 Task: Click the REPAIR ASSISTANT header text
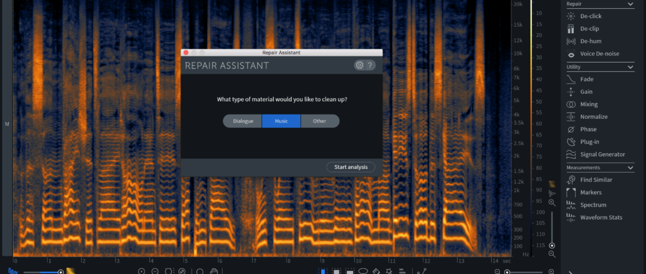pyautogui.click(x=226, y=65)
